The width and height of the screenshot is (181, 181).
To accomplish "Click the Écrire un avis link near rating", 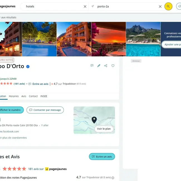I will 38,84.
